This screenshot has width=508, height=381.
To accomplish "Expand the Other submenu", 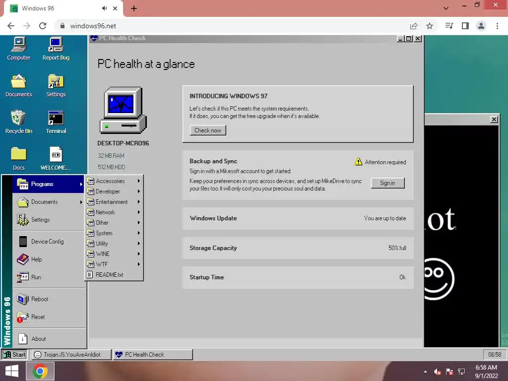I will click(x=114, y=223).
